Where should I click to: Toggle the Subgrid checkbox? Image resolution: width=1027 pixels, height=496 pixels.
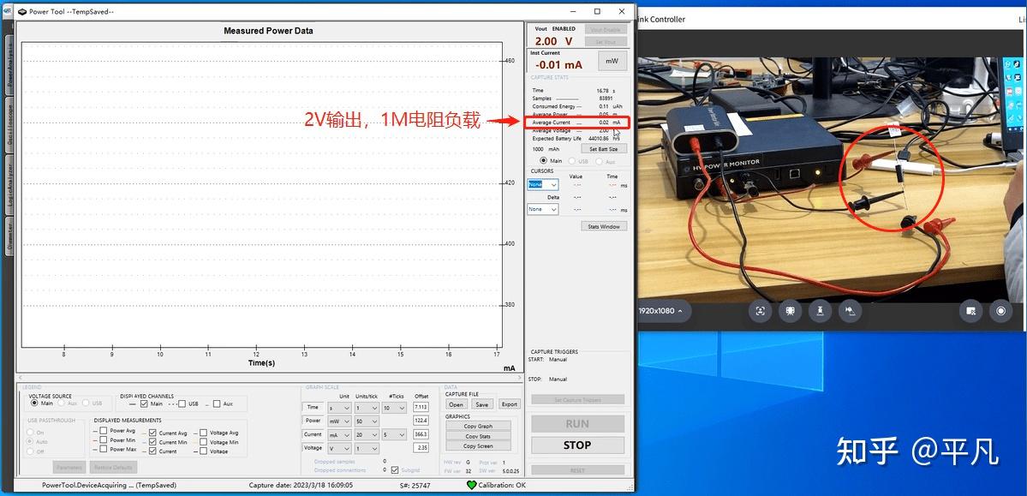394,470
